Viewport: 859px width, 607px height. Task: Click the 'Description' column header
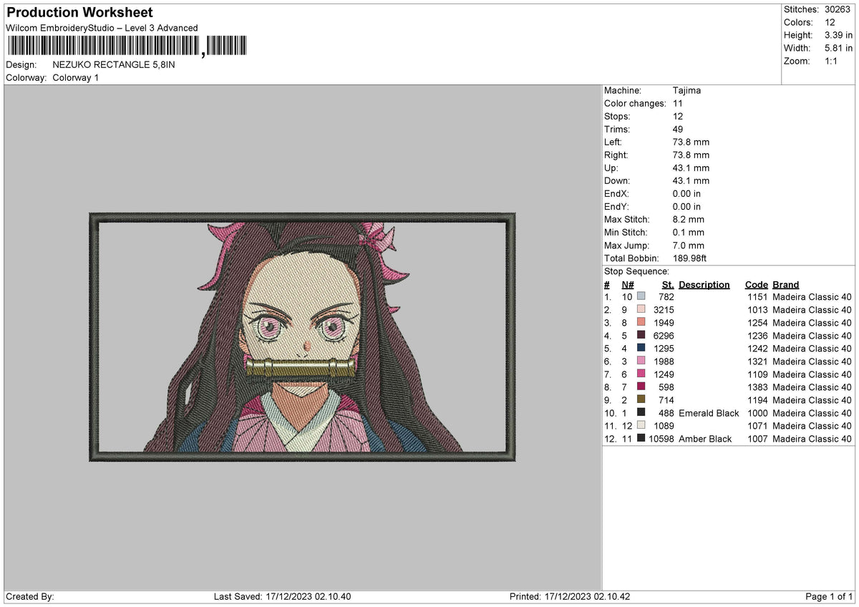coord(704,284)
